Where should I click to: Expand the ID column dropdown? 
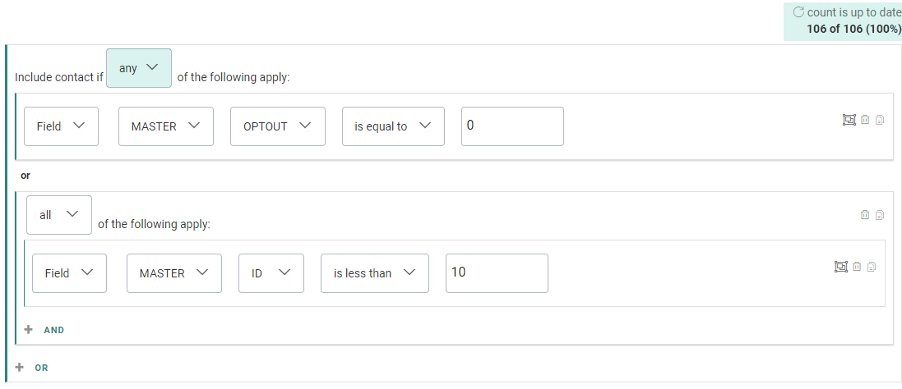(271, 273)
